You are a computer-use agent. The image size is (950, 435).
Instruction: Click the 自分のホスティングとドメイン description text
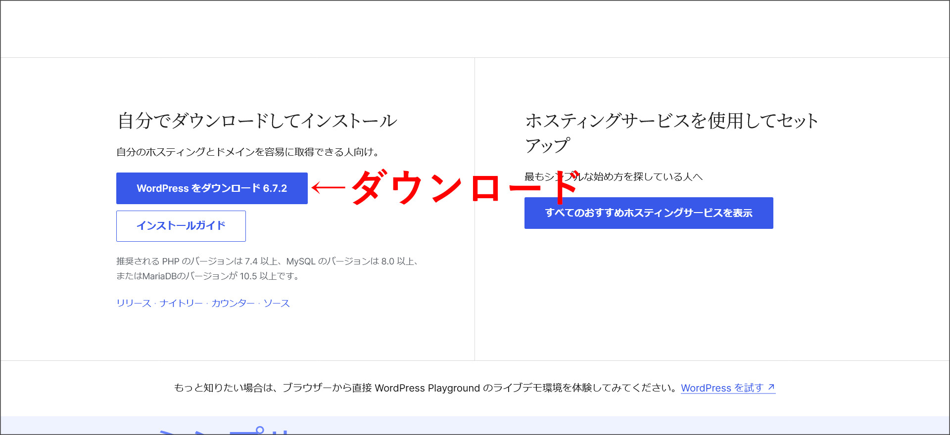point(247,152)
